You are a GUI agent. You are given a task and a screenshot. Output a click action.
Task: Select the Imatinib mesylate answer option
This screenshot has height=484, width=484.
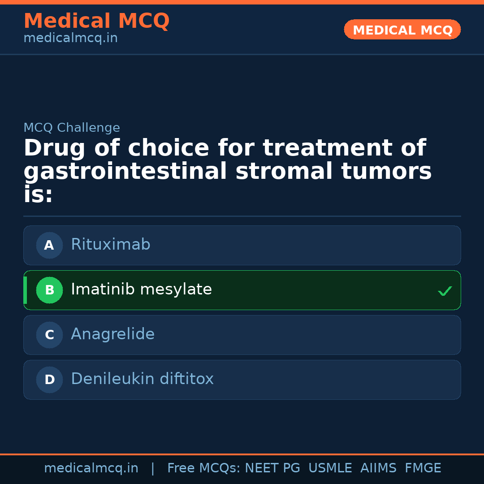[x=242, y=290]
